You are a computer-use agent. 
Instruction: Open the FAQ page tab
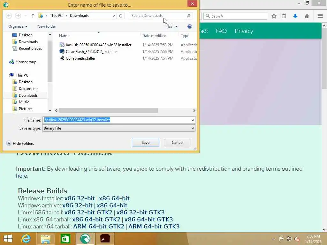click(x=221, y=31)
